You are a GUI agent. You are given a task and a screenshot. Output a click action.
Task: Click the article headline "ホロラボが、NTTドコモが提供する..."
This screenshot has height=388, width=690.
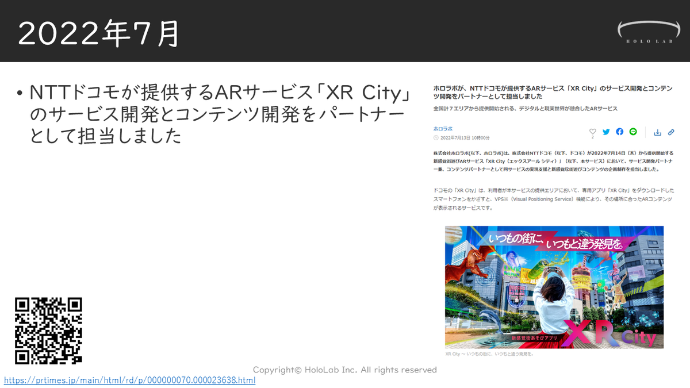pos(553,93)
